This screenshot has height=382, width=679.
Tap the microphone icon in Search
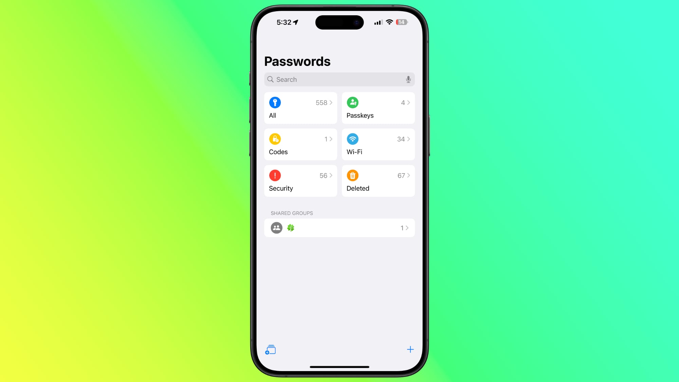[408, 79]
